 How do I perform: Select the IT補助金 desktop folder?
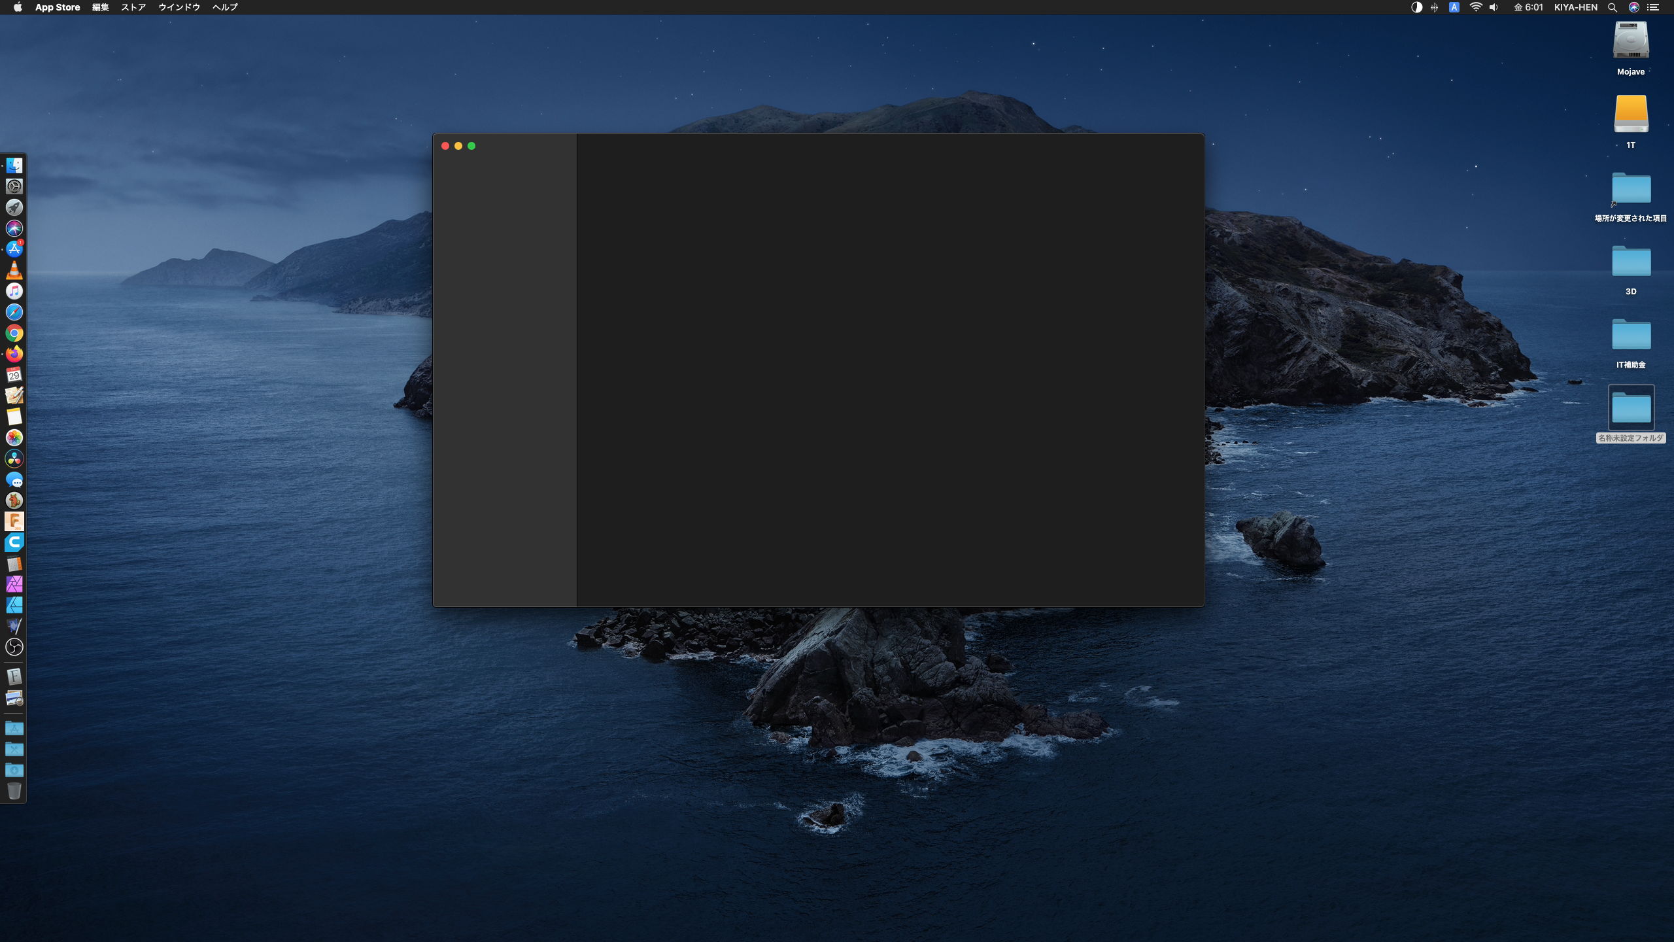point(1631,336)
